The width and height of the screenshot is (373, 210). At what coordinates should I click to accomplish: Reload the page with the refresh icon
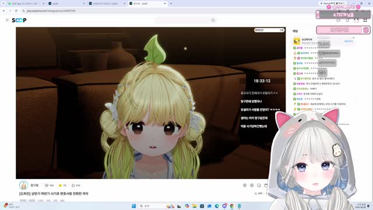[16, 10]
